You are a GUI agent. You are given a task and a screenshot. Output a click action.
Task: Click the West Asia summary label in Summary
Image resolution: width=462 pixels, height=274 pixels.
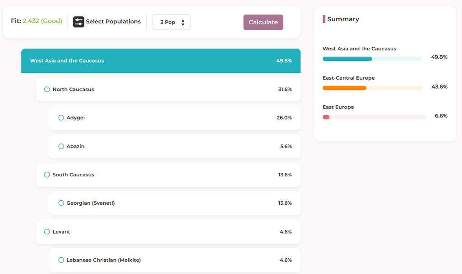(x=359, y=49)
